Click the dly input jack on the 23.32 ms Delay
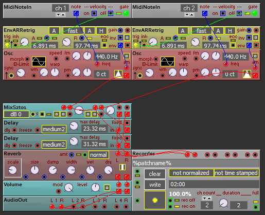 coord(14,130)
